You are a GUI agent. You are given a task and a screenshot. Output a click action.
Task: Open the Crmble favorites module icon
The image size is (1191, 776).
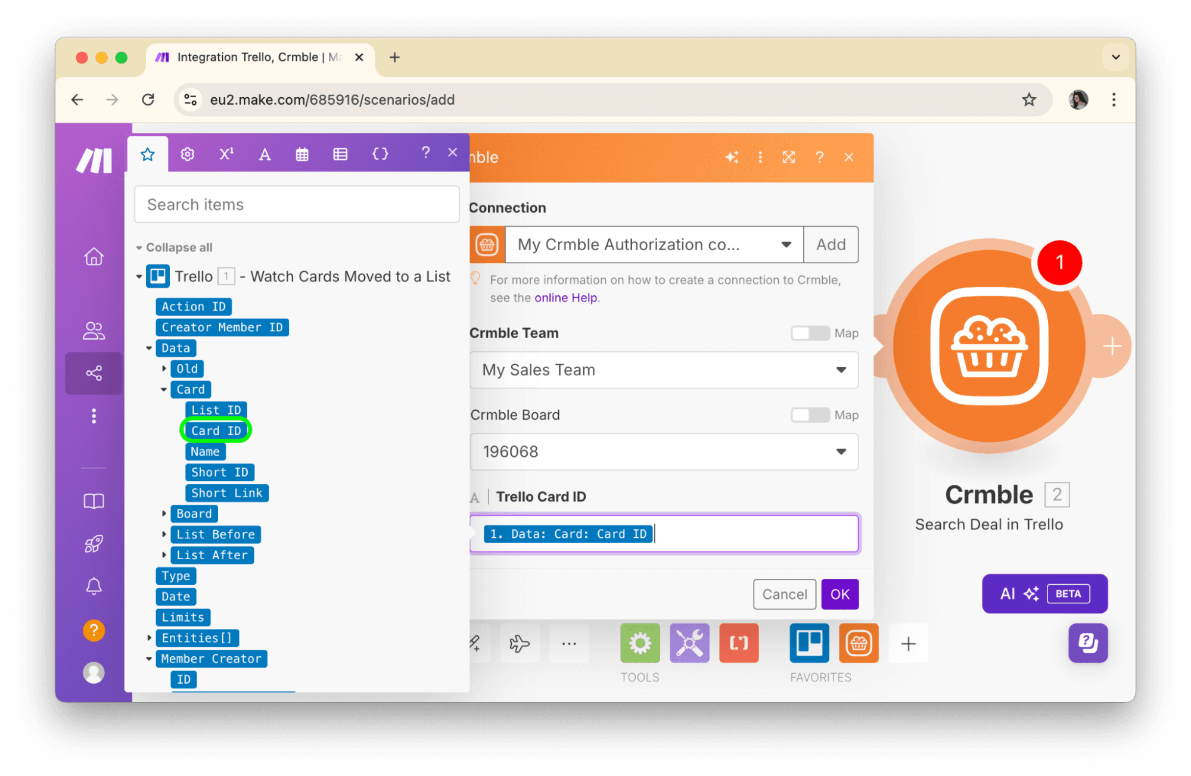point(858,643)
